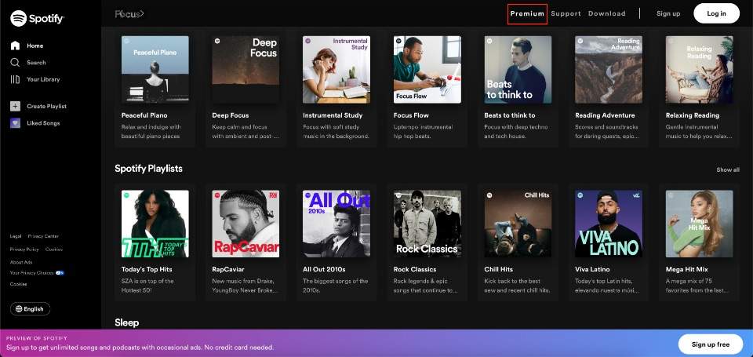Click the globe icon on English button
The image size is (753, 357).
pos(19,309)
